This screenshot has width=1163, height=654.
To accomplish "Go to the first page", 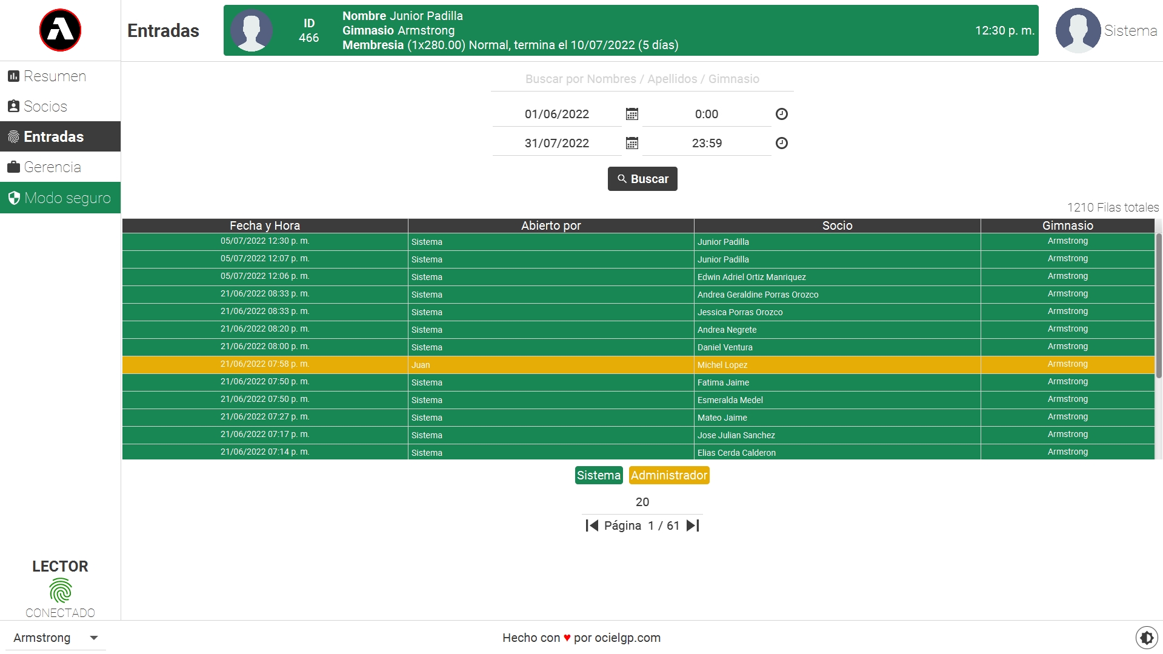I will pyautogui.click(x=592, y=526).
